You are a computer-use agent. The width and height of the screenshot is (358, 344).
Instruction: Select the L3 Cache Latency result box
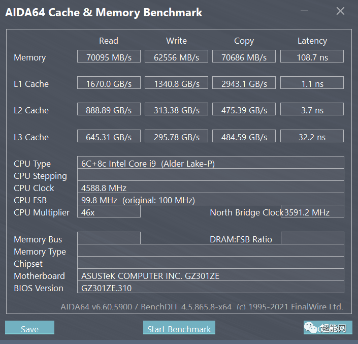point(312,137)
